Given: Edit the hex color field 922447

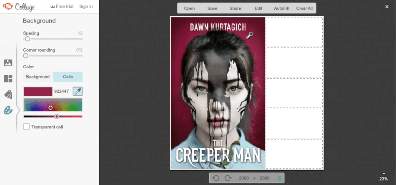Looking at the screenshot, I should (62, 91).
